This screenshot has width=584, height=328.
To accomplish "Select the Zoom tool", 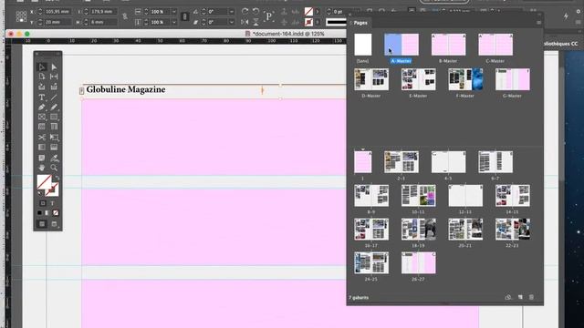I will point(54,168).
